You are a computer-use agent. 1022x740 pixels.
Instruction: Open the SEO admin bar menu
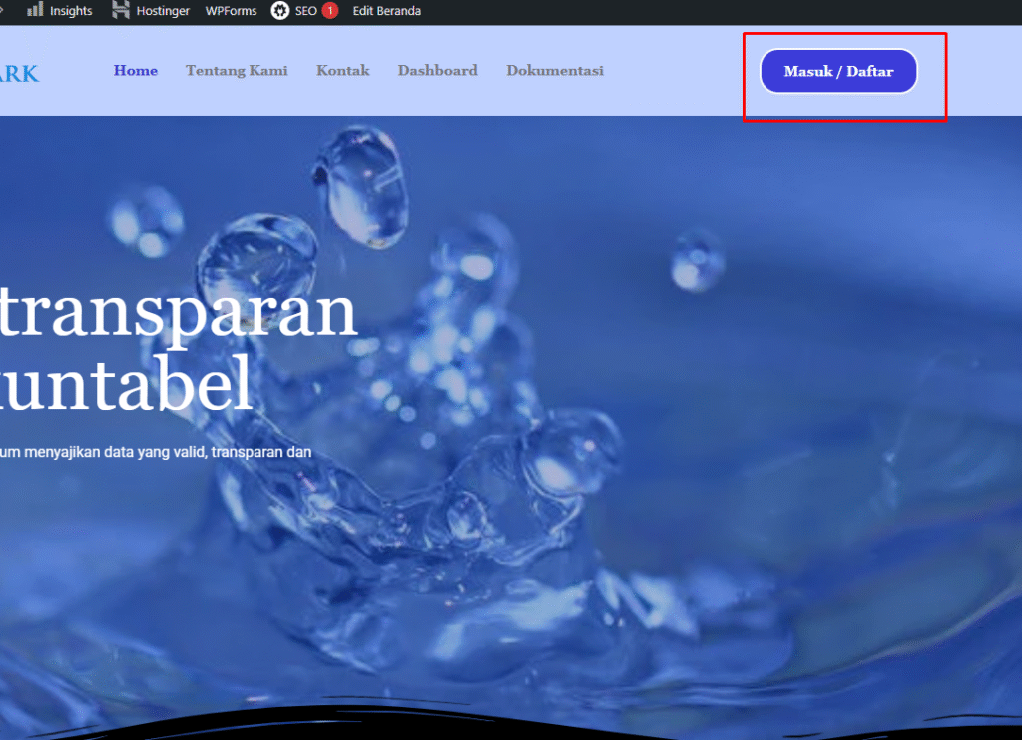coord(305,11)
